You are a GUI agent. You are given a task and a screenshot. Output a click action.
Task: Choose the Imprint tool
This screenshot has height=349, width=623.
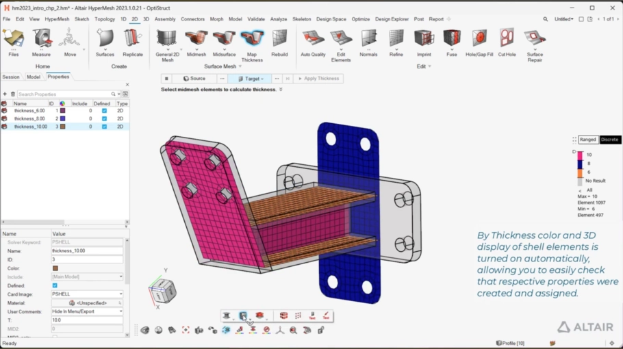(424, 43)
